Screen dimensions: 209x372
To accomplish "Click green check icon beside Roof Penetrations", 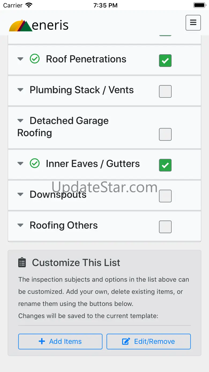I will tap(35, 59).
